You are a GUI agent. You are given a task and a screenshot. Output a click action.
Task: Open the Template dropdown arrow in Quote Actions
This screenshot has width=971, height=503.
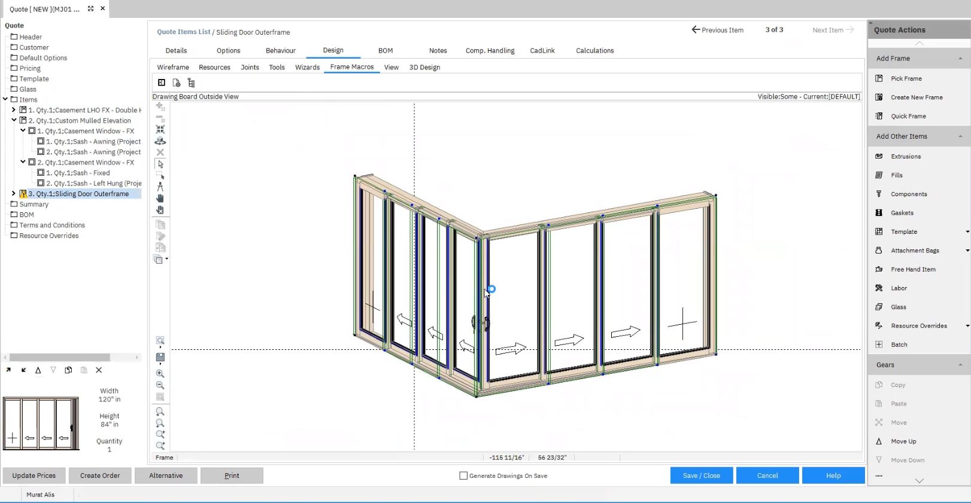(967, 231)
